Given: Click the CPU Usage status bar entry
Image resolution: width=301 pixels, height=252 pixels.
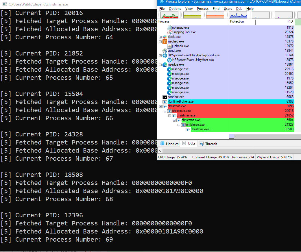Looking at the screenshot, I should pyautogui.click(x=172, y=157).
